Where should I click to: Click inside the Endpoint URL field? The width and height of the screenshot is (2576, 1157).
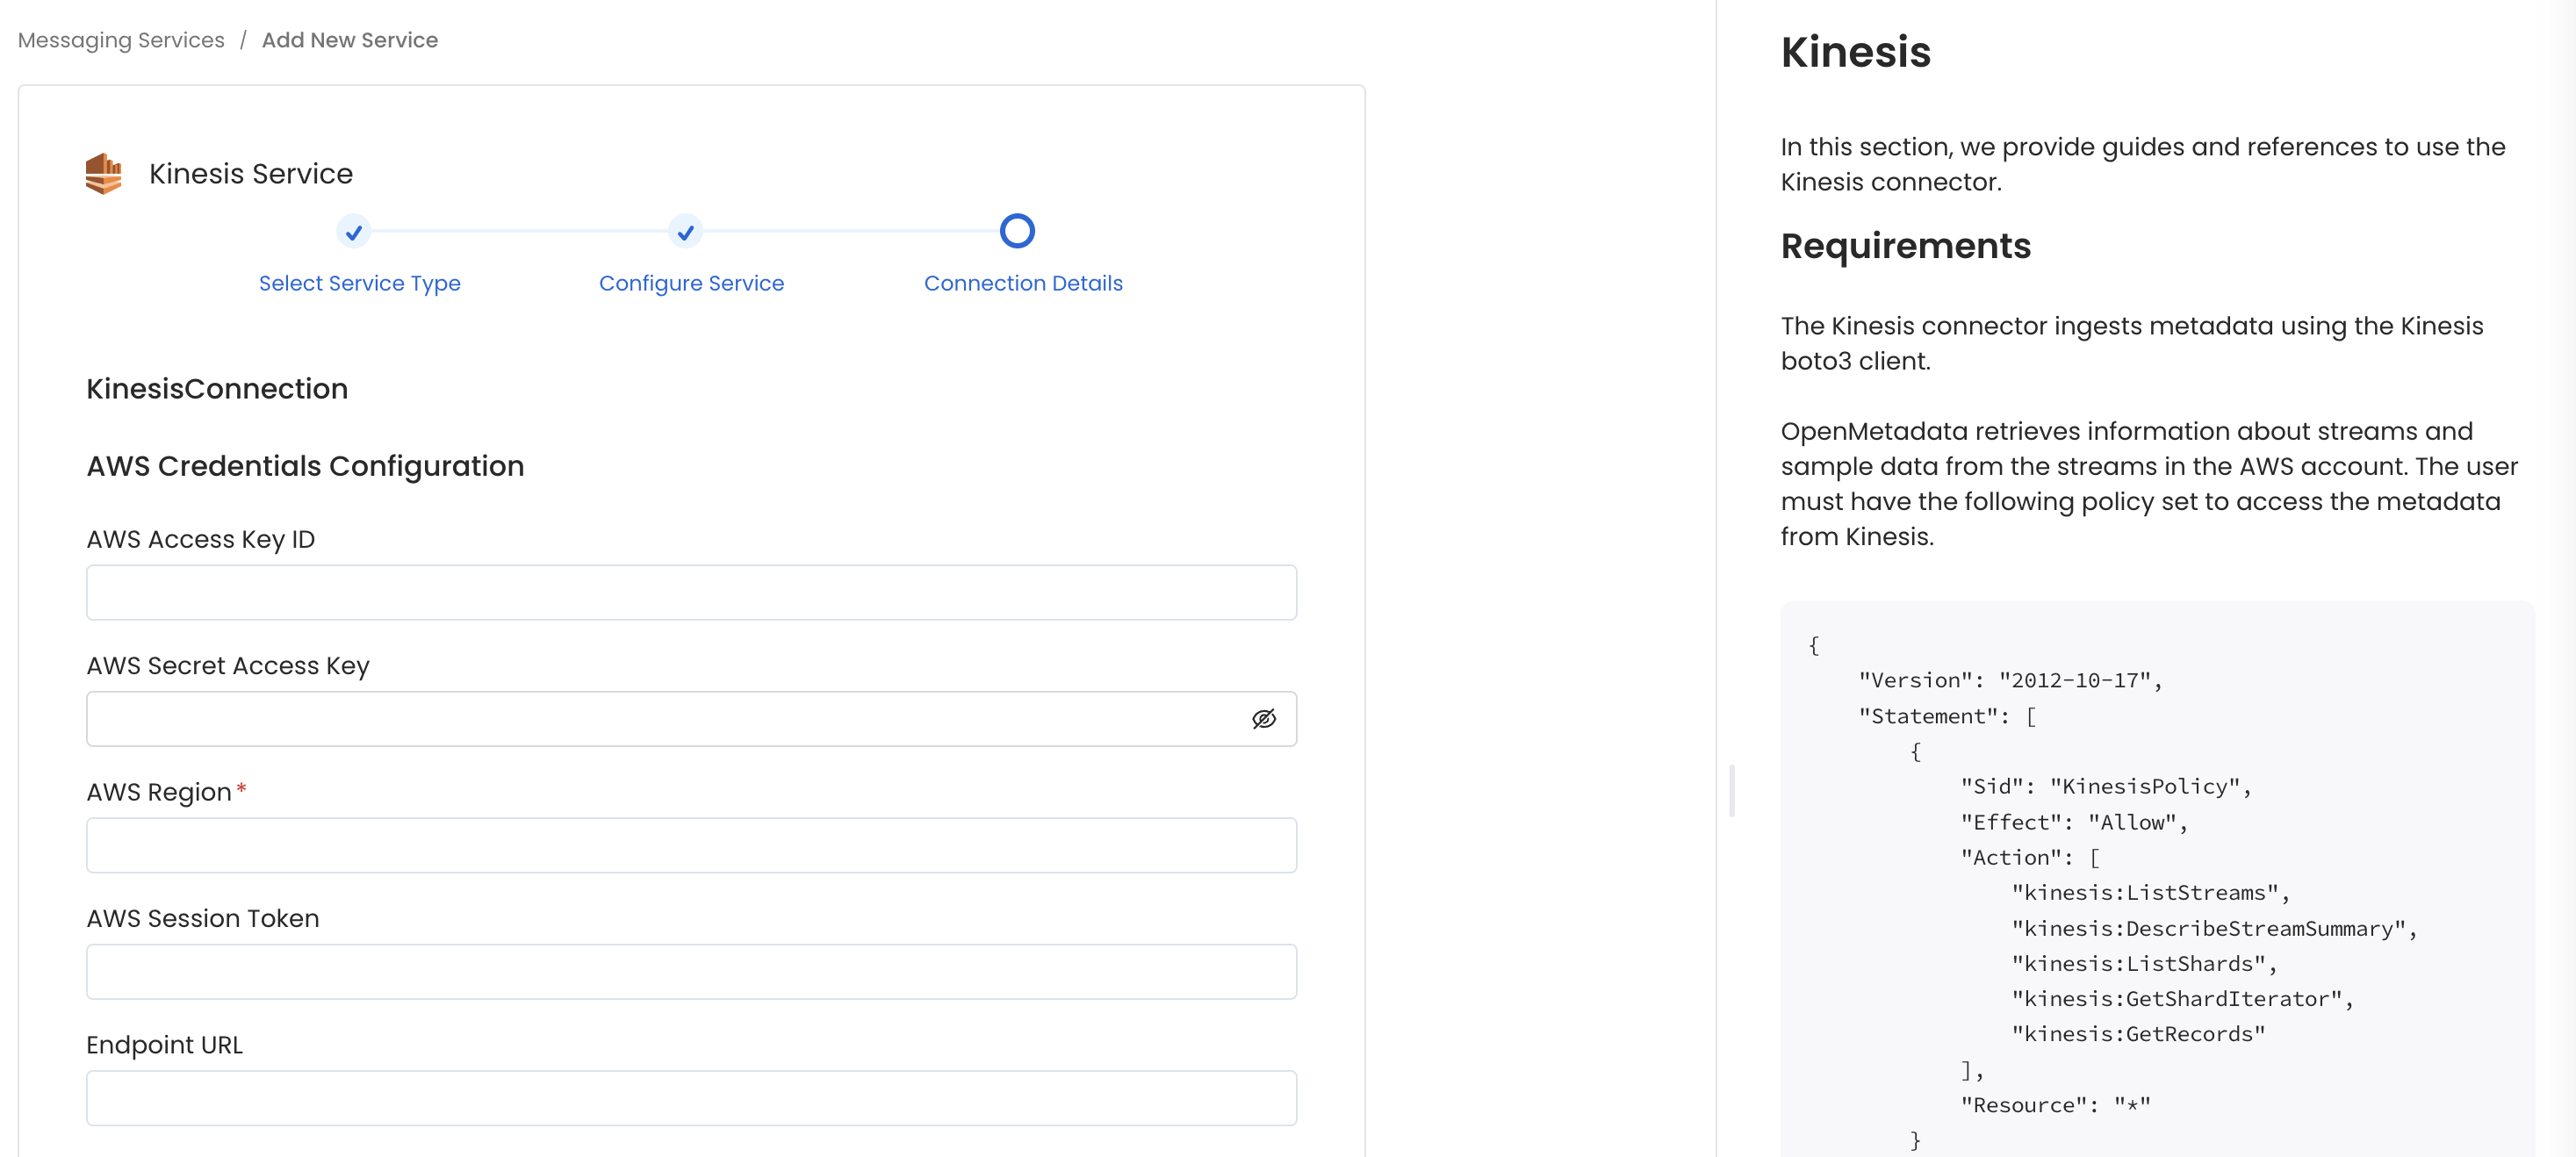click(x=691, y=1097)
